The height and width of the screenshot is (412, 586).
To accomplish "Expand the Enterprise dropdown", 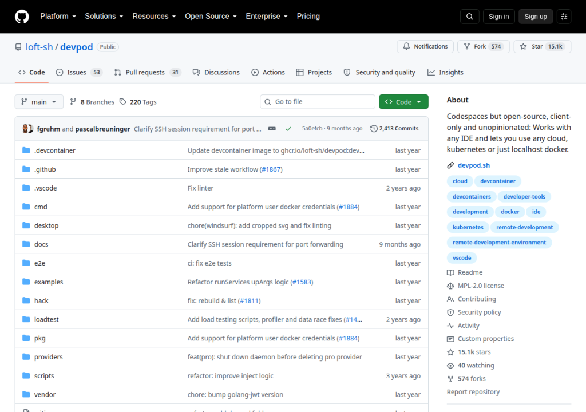I will [267, 17].
